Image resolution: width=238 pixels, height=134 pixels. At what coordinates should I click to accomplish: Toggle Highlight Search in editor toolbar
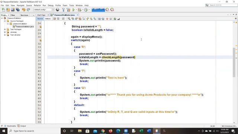80,19
